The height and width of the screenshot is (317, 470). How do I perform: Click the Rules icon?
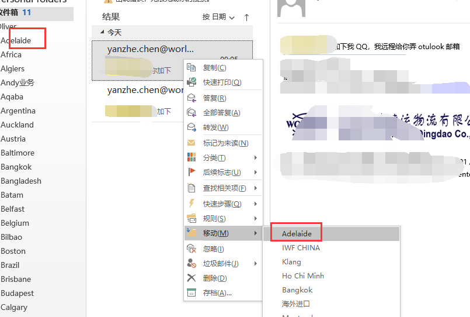point(192,218)
